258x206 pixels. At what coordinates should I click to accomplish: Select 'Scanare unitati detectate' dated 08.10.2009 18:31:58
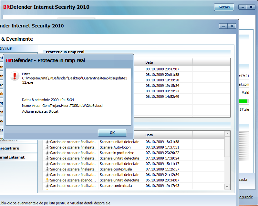[119, 142]
